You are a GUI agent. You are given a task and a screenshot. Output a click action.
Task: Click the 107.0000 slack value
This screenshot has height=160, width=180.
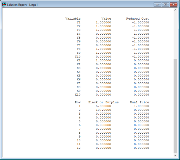[x=104, y=110]
